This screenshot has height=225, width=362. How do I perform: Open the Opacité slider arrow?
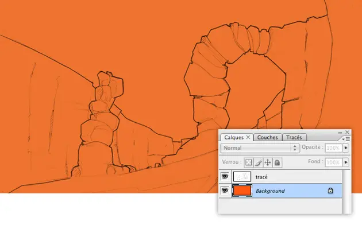click(346, 148)
